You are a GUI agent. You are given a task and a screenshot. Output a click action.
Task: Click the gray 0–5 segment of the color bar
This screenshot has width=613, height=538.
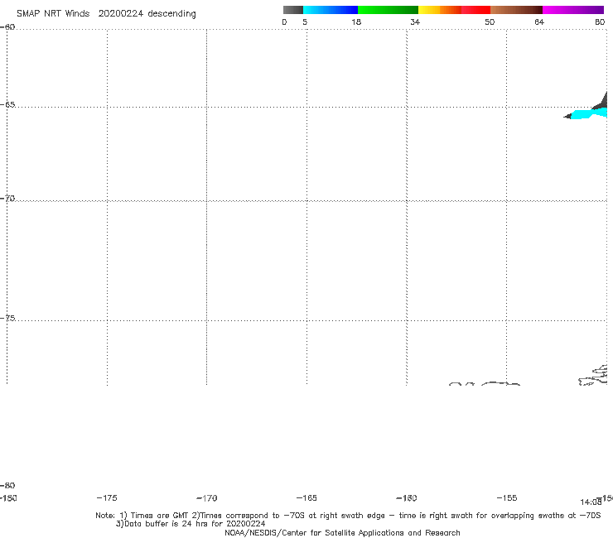(x=292, y=10)
